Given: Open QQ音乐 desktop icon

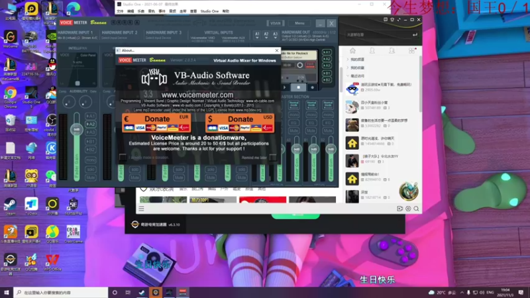Looking at the screenshot, I should point(52,234).
